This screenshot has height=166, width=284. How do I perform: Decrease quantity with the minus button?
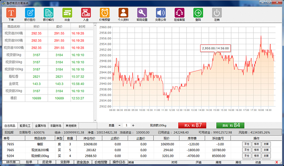(119, 125)
